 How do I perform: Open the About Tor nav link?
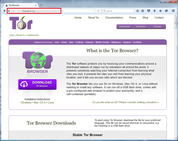pyautogui.click(x=93, y=18)
